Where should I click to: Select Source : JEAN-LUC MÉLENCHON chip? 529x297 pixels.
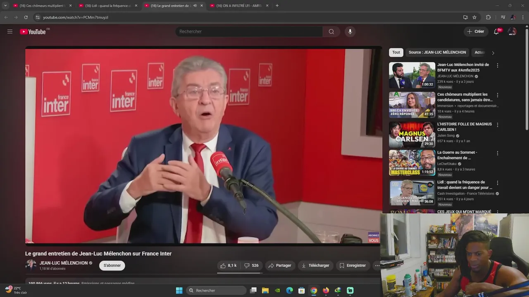[x=437, y=52]
